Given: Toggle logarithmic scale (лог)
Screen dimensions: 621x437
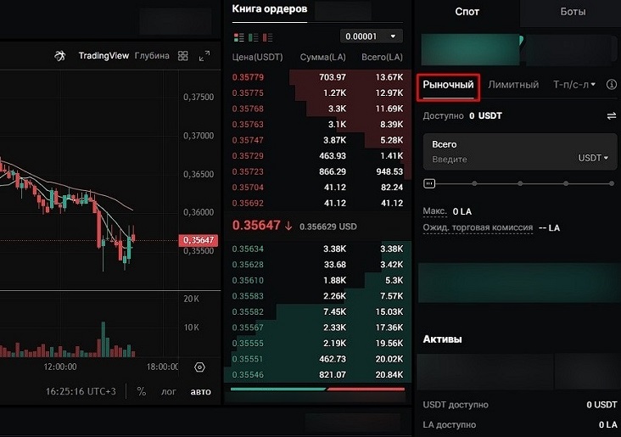Looking at the screenshot, I should point(169,391).
